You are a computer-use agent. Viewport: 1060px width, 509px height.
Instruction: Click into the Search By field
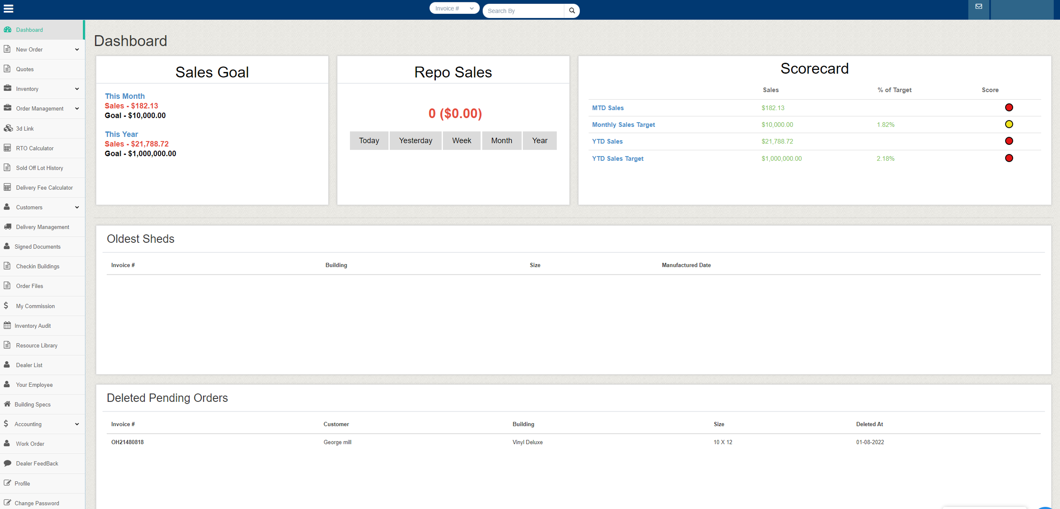pos(523,11)
